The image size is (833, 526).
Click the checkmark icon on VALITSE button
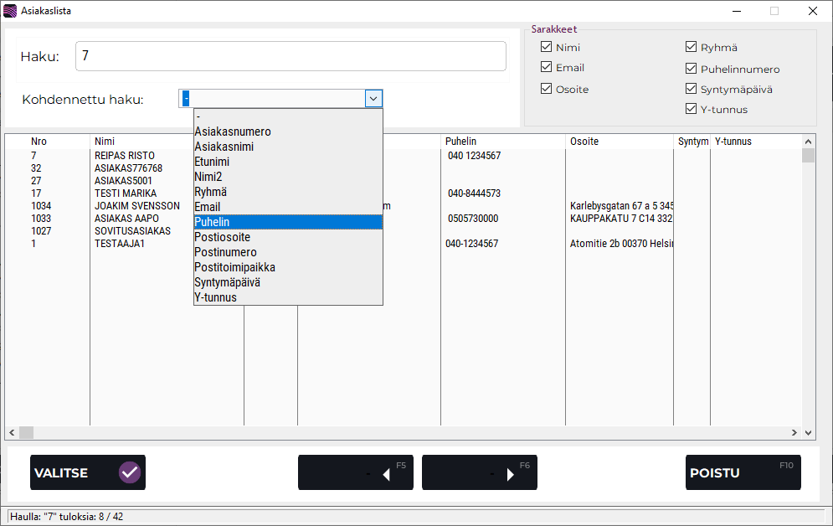(x=130, y=472)
